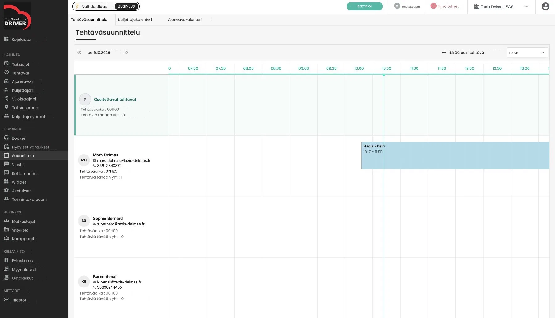Click the SERTIFIOI button
Image resolution: width=555 pixels, height=318 pixels.
click(364, 6)
